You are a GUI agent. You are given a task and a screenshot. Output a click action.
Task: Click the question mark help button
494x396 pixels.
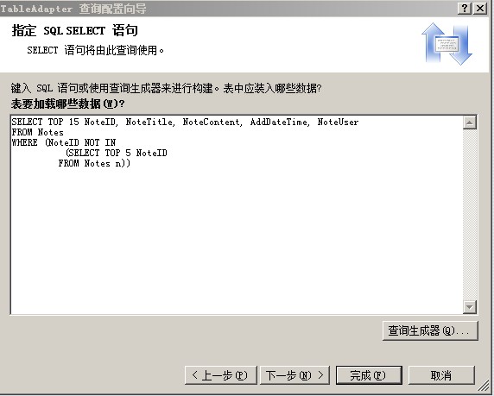(465, 8)
